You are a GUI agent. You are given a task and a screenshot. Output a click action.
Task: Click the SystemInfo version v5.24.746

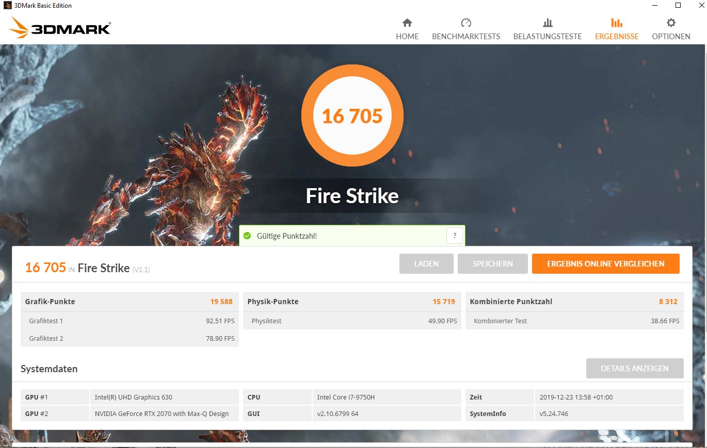(x=554, y=413)
